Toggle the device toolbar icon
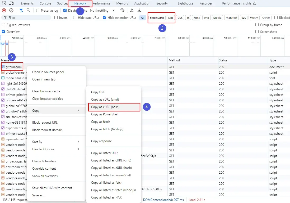 [x=11, y=3]
